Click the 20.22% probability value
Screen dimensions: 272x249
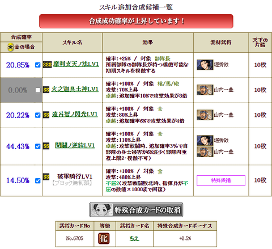18,115
